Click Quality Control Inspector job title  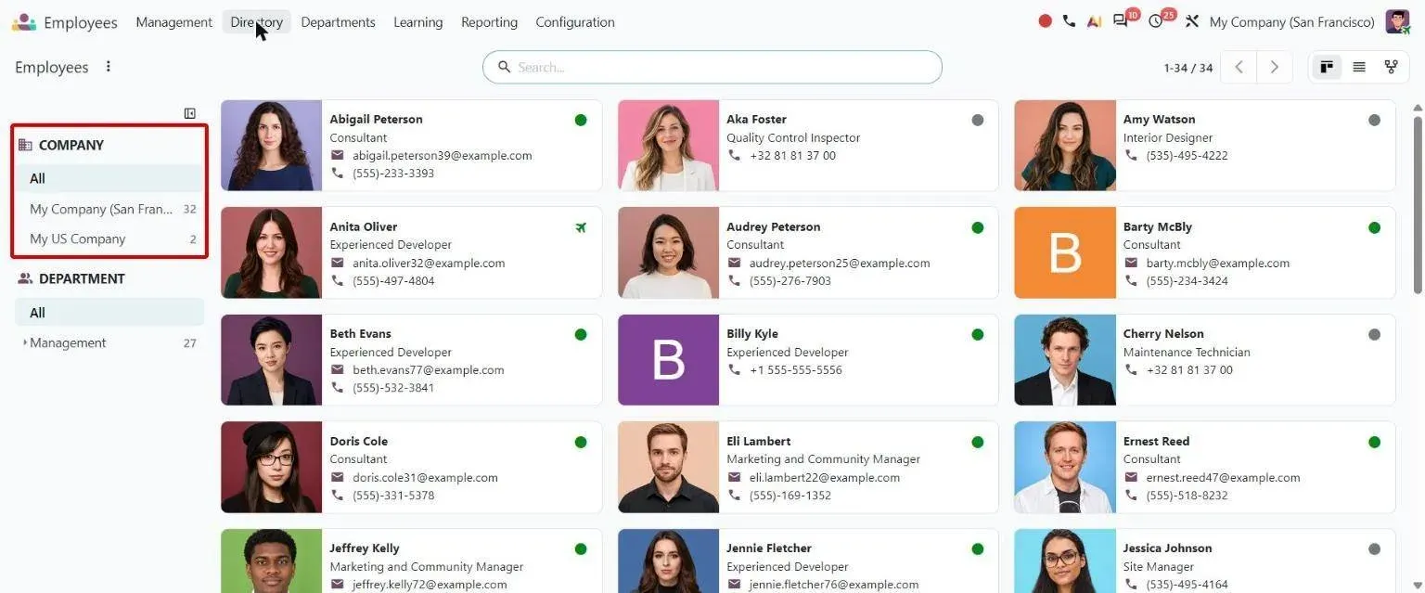(x=793, y=138)
